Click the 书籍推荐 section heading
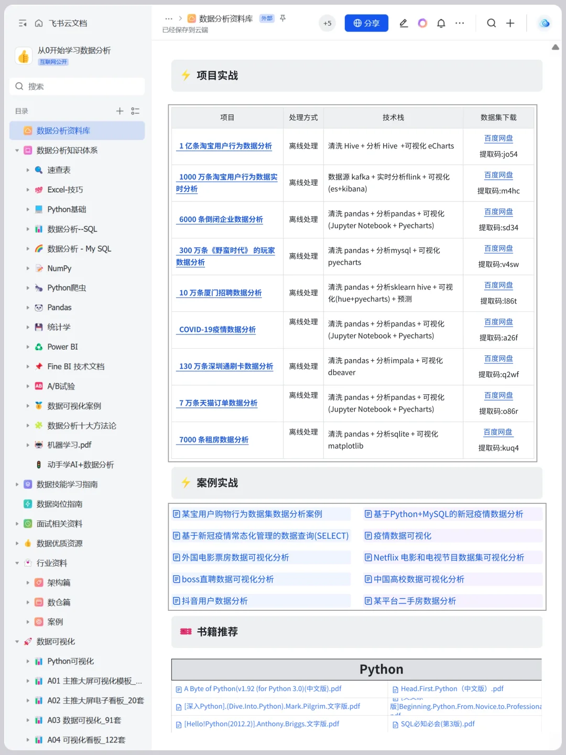This screenshot has height=755, width=566. pos(217,632)
